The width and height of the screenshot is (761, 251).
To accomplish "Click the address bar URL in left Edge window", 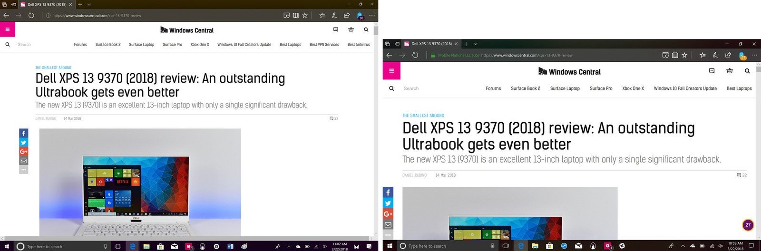I will [x=97, y=15].
